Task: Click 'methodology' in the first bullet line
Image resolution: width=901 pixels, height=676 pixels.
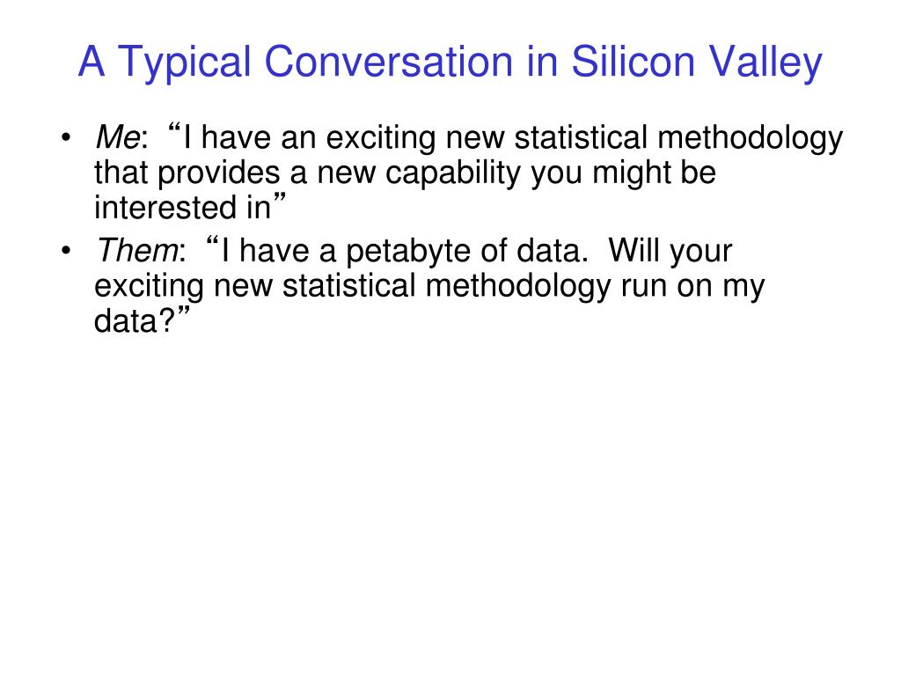Action: click(x=750, y=138)
